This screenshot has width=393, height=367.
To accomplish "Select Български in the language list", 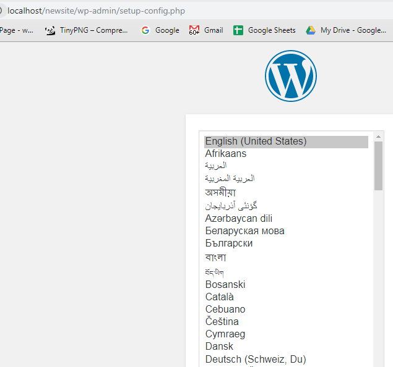I will click(x=286, y=243).
